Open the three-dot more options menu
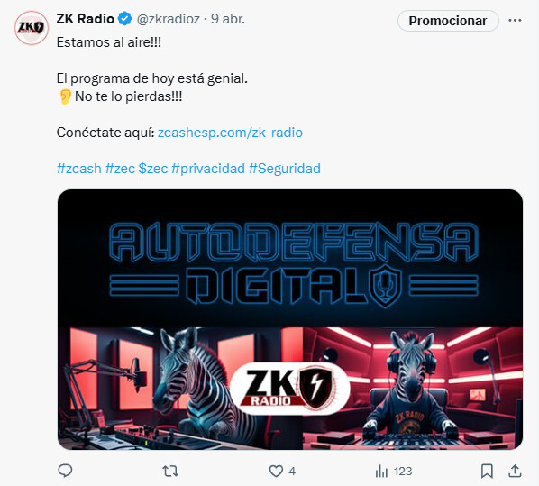The image size is (539, 486). pyautogui.click(x=515, y=21)
